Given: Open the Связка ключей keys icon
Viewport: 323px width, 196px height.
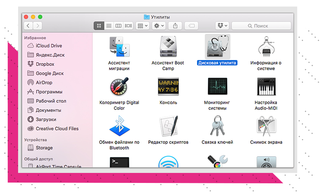Looking at the screenshot, I should (217, 126).
